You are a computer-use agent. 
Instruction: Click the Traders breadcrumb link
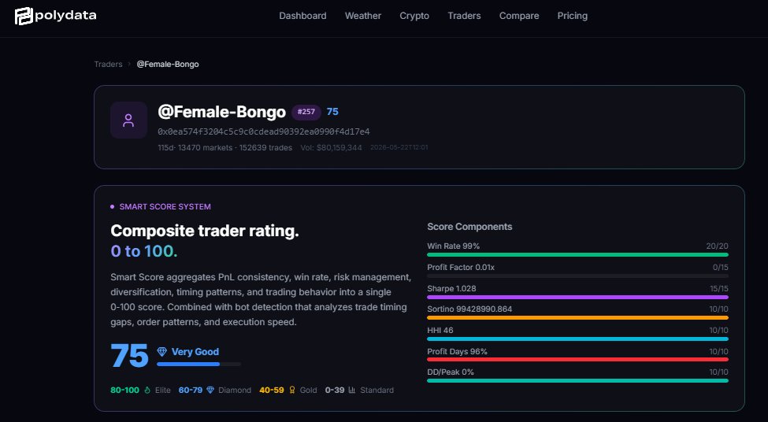(108, 64)
